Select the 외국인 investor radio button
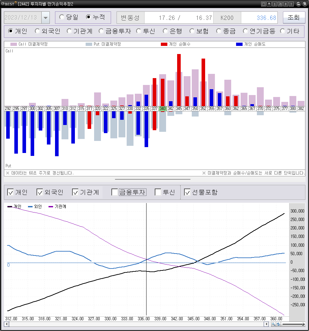Viewport: 309px width, 331px height. point(37,31)
